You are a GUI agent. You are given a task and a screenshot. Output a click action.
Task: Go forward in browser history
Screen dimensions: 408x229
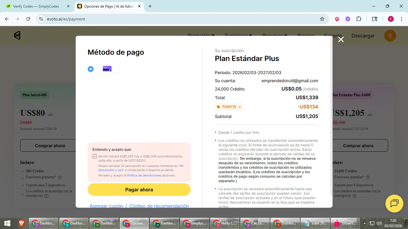(17, 19)
